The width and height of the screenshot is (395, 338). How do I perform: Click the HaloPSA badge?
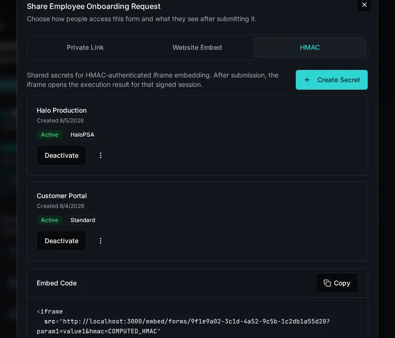82,135
